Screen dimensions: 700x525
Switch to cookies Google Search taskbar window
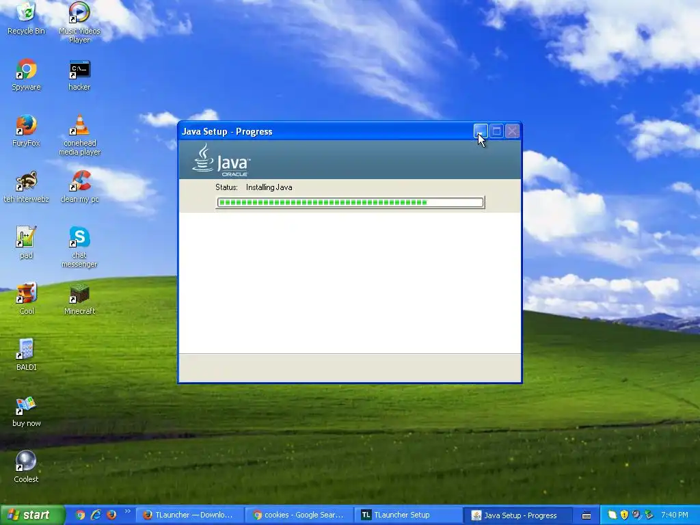pos(299,515)
